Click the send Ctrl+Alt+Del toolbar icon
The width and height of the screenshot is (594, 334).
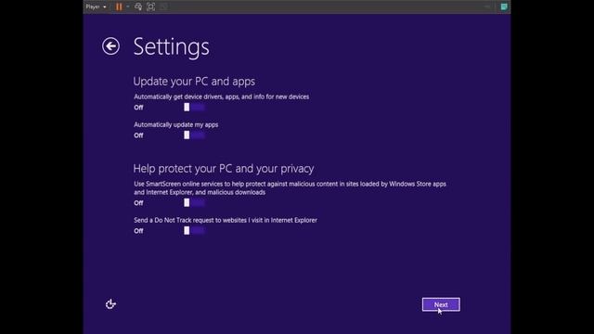click(138, 6)
